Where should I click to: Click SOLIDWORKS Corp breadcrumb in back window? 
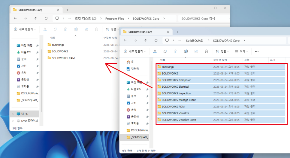[x=146, y=19]
